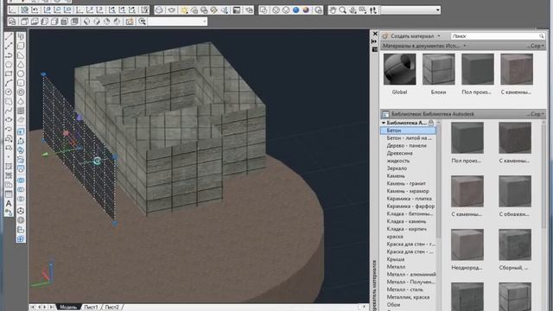The image size is (553, 311).
Task: Click the light sun icon in Render toolbar
Action: tap(184, 10)
